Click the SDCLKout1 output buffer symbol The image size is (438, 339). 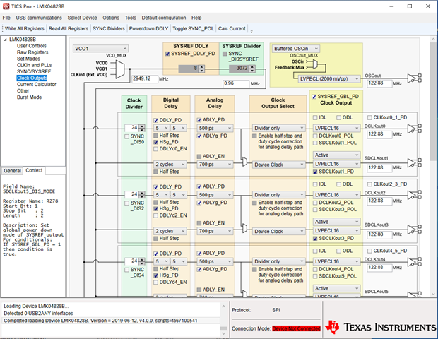414,163
